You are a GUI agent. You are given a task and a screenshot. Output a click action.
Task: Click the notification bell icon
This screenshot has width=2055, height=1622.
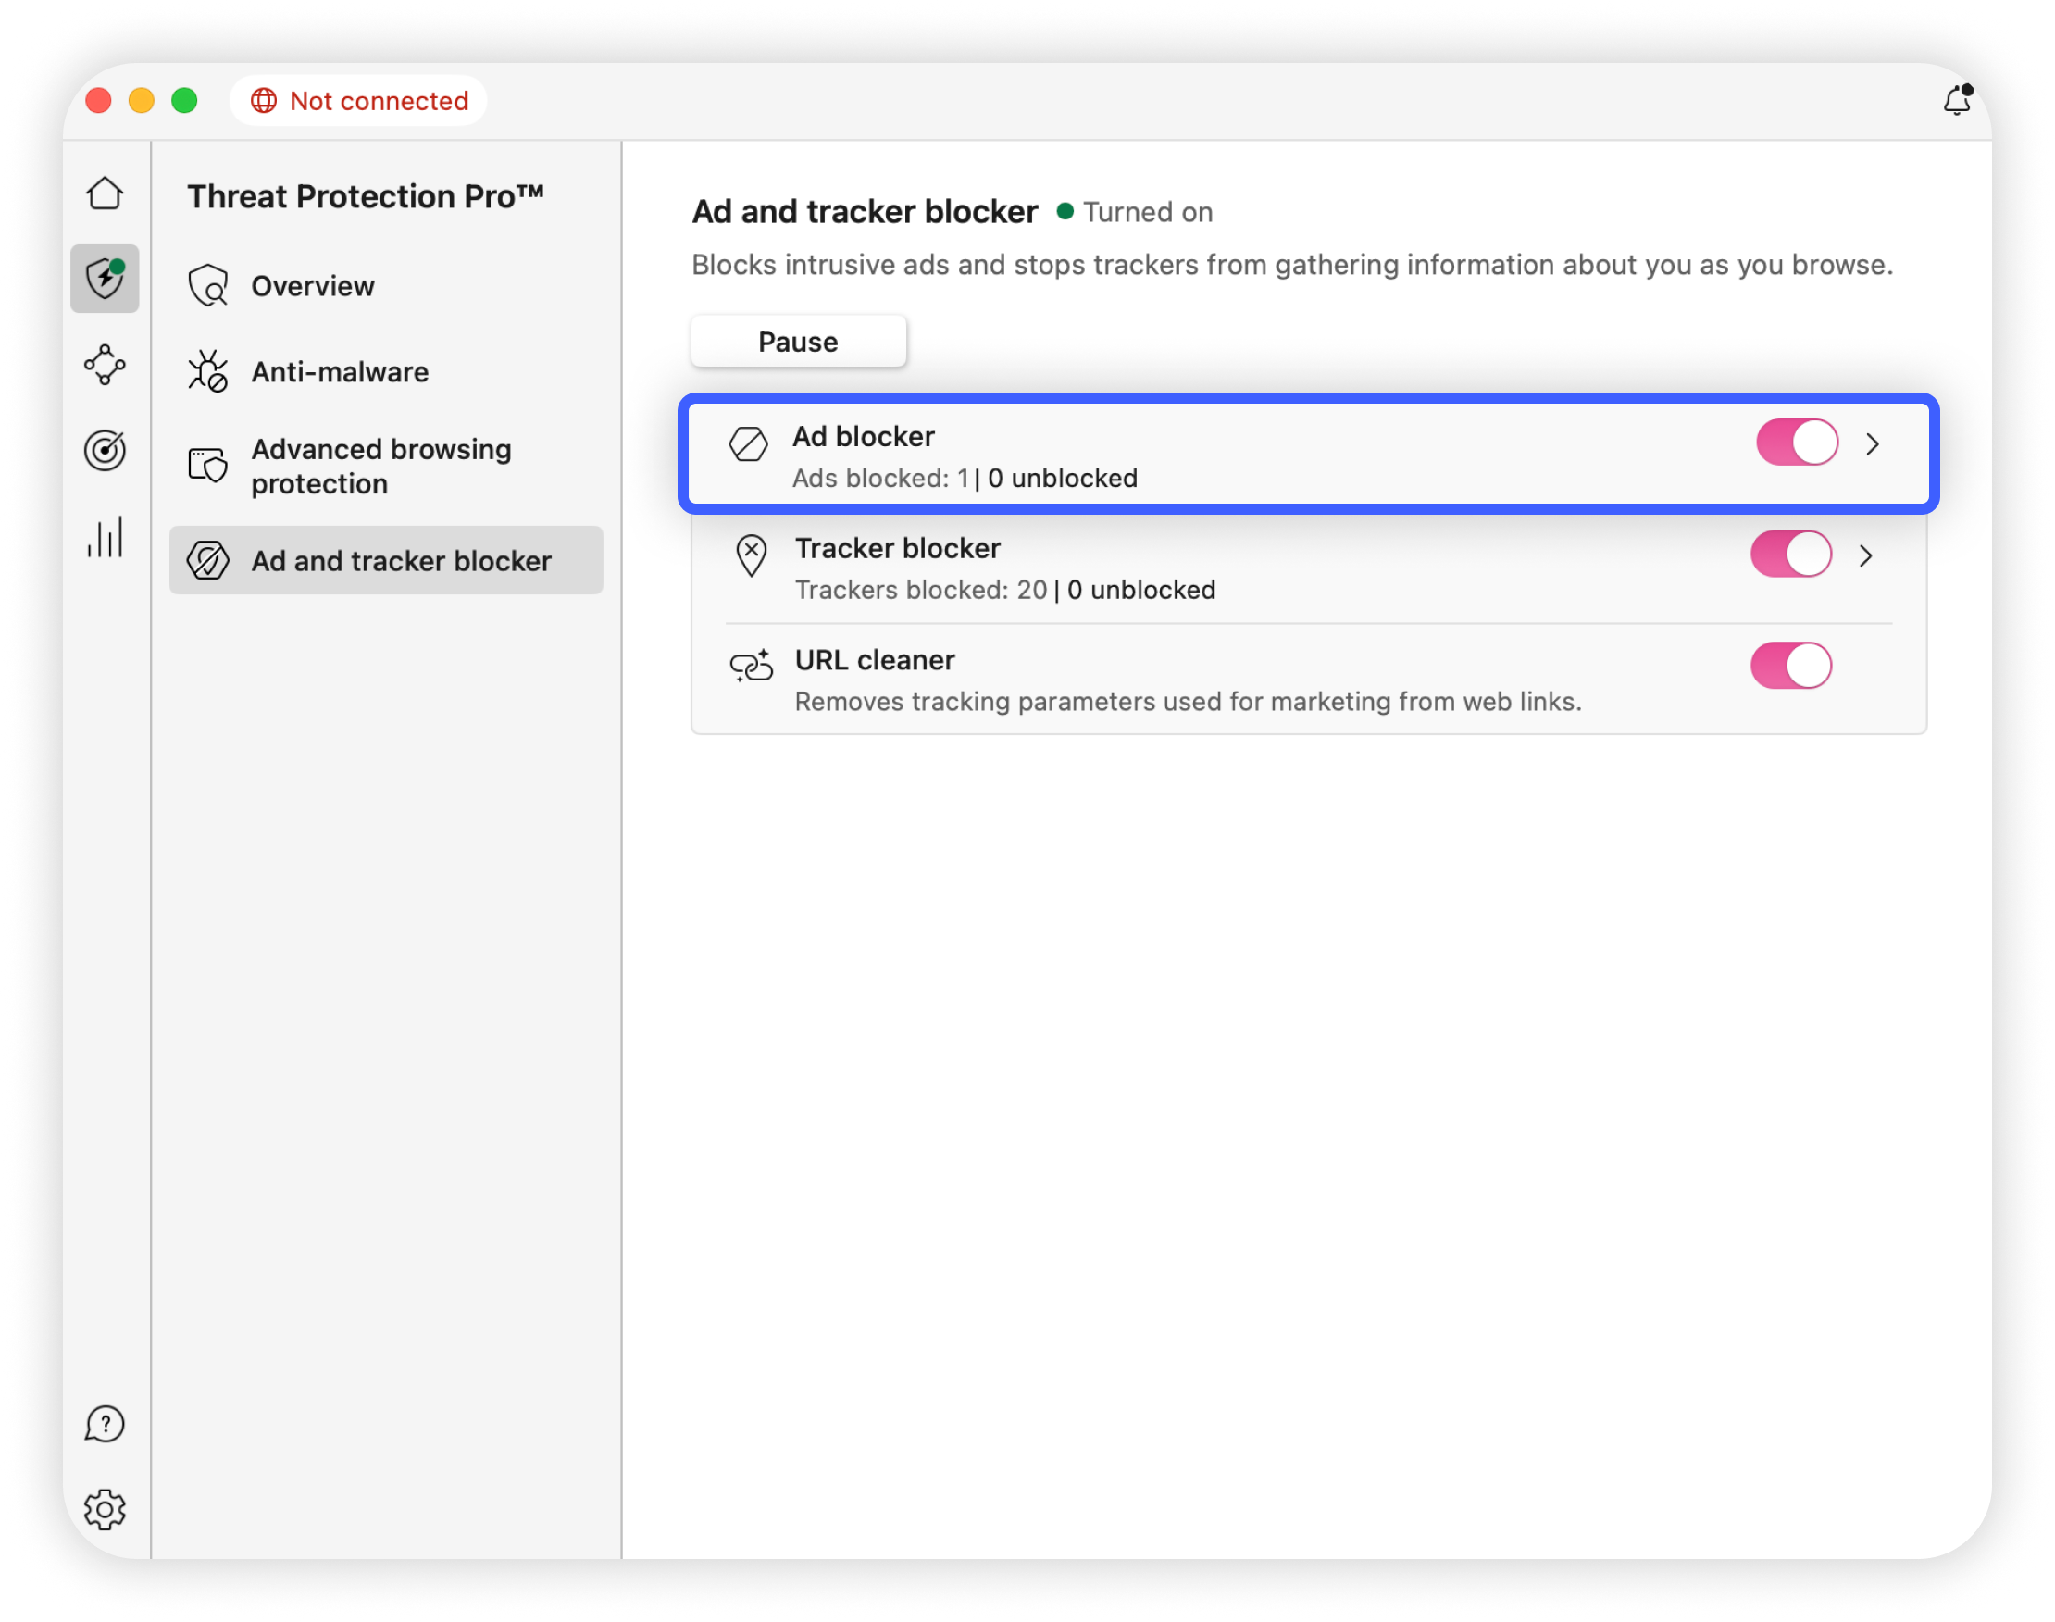(1956, 101)
